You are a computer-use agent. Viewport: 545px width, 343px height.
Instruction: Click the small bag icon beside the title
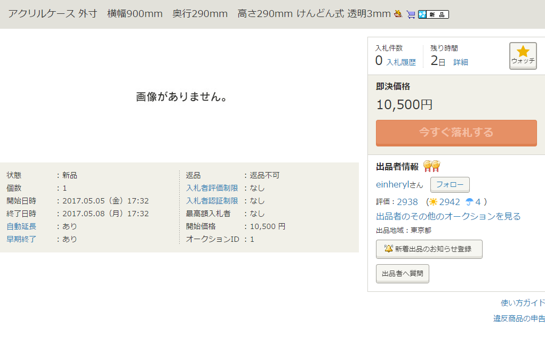tap(398, 14)
